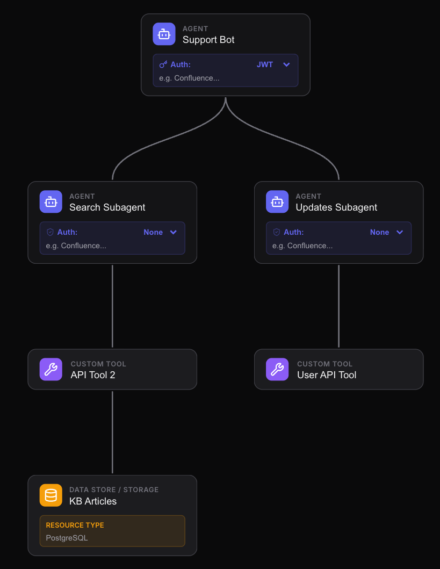440x569 pixels.
Task: Select the wrench icon on API Tool 2
Action: pyautogui.click(x=51, y=369)
